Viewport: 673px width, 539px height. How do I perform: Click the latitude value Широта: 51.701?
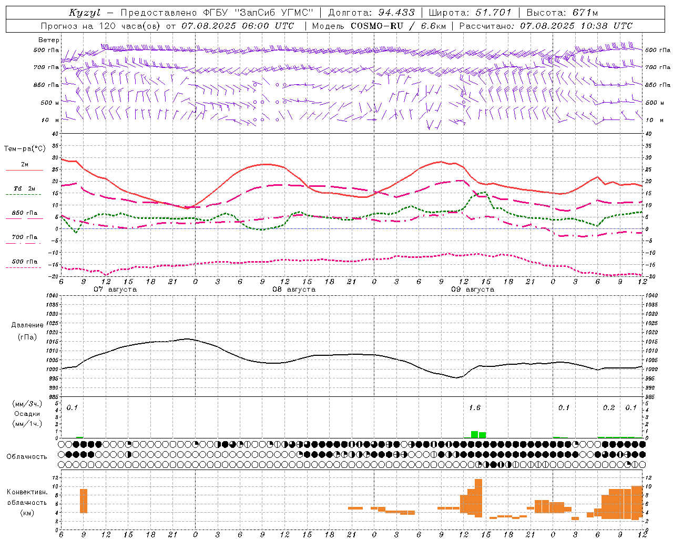(470, 13)
